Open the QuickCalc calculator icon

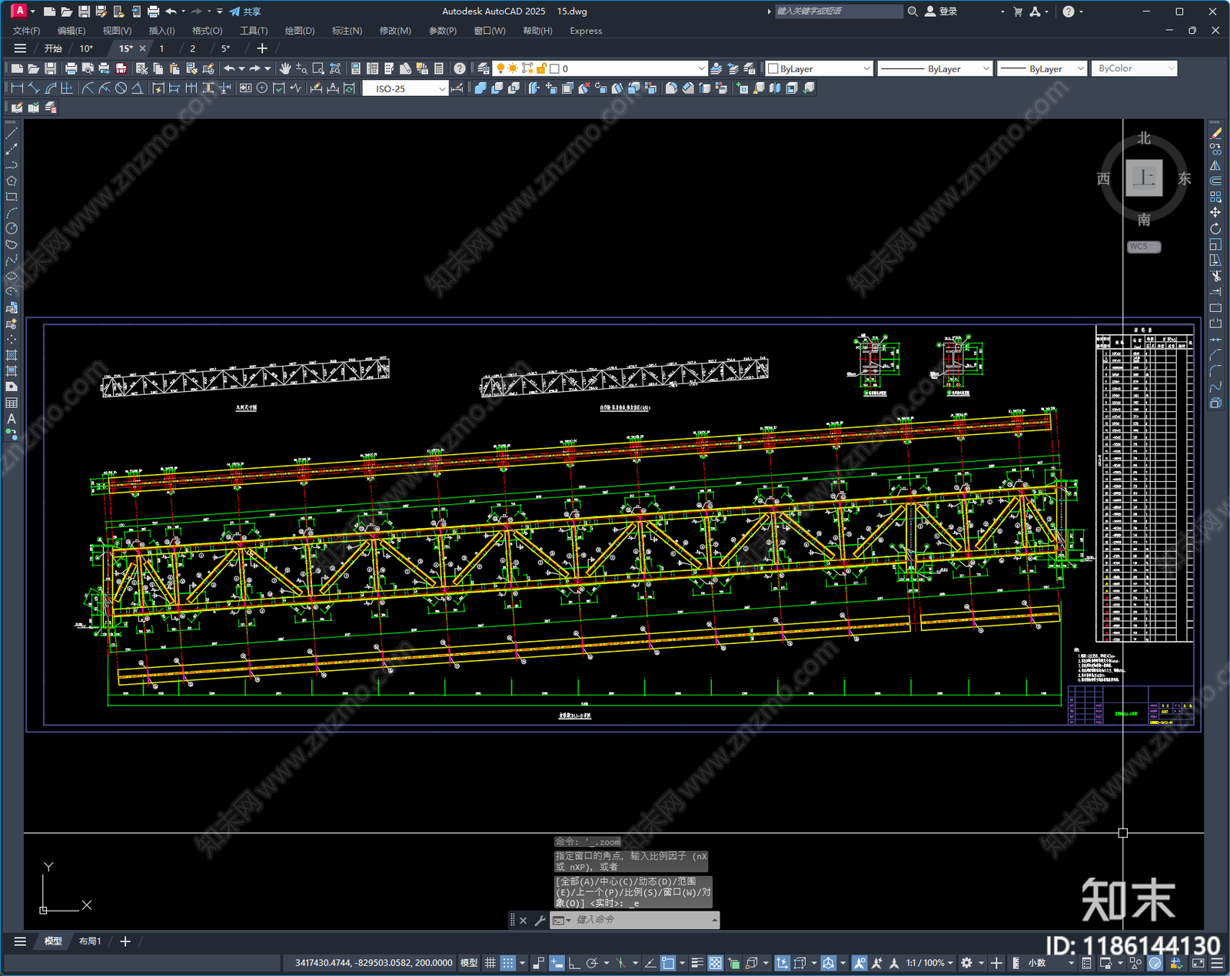[439, 68]
